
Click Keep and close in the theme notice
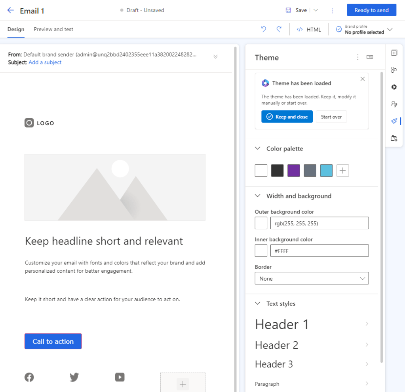coord(287,117)
